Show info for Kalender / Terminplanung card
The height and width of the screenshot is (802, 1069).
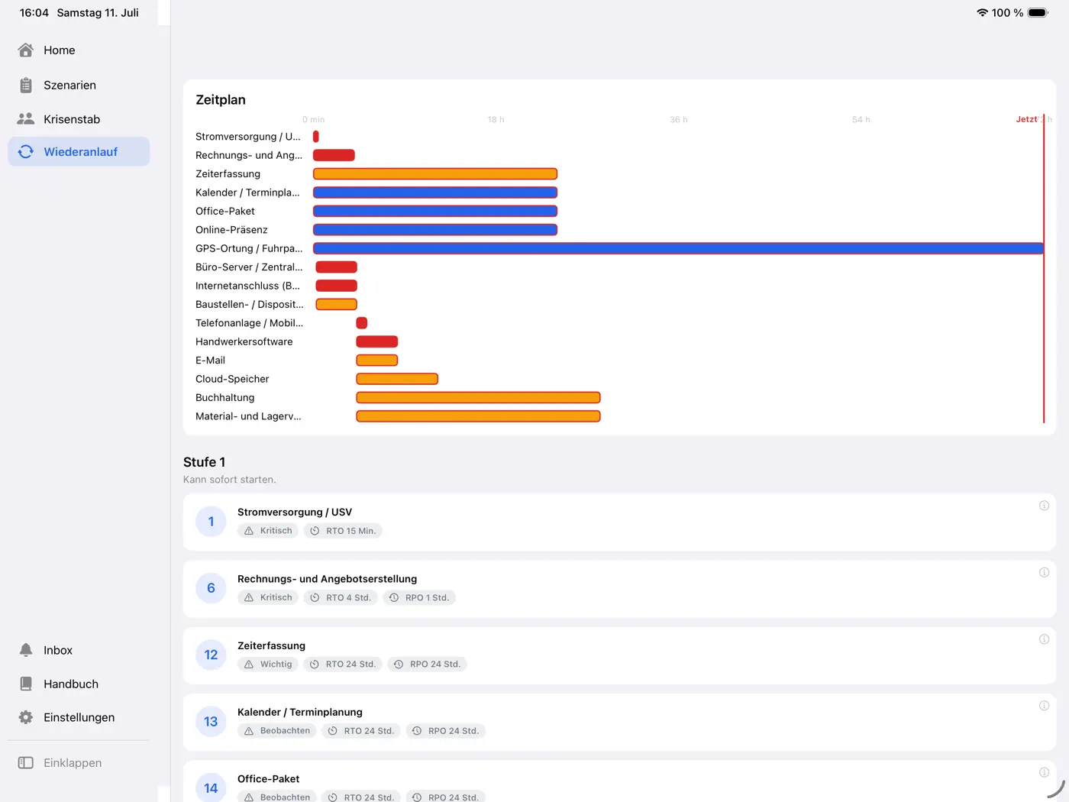click(1044, 706)
